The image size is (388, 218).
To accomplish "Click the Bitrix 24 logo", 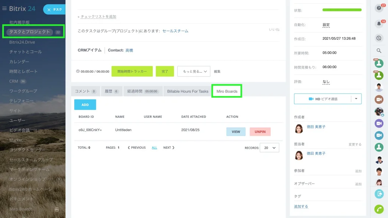I will (22, 9).
